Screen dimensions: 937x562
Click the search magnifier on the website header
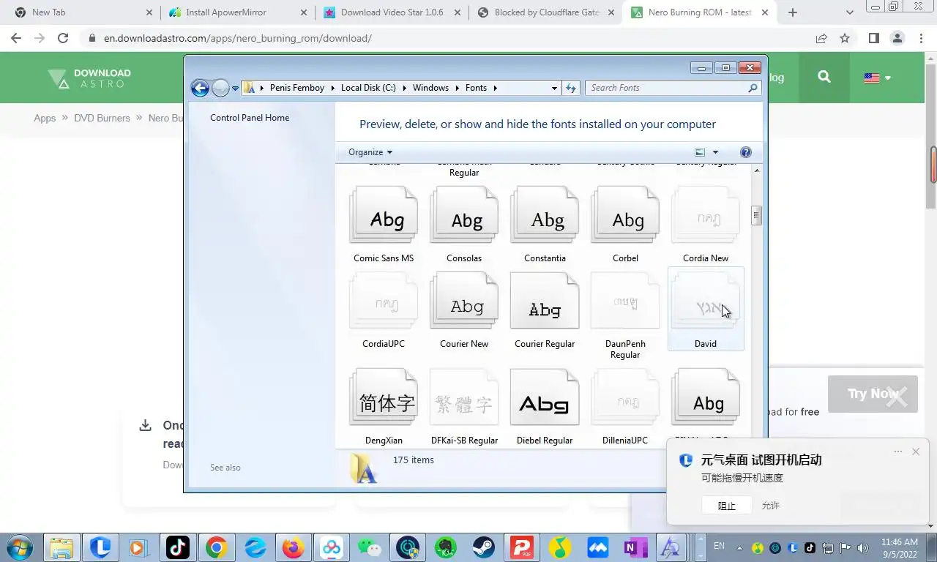pyautogui.click(x=824, y=77)
